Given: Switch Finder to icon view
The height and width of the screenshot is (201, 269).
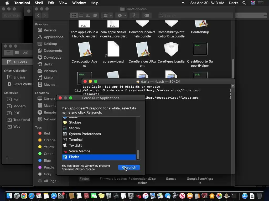Looking at the screenshot, I should [x=74, y=15].
